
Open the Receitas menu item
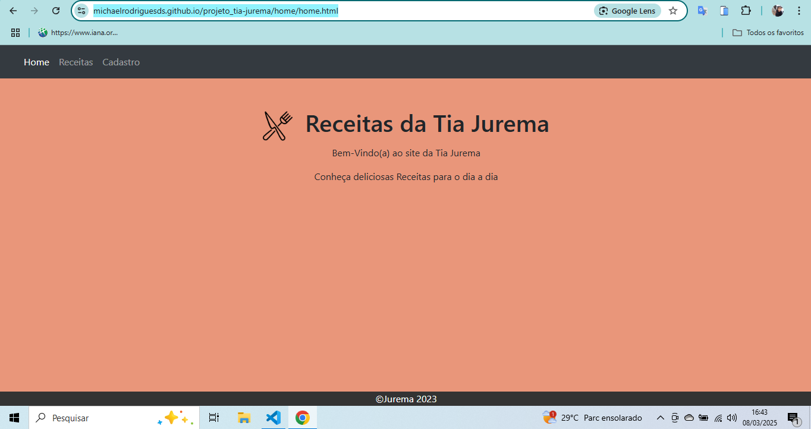pyautogui.click(x=76, y=62)
